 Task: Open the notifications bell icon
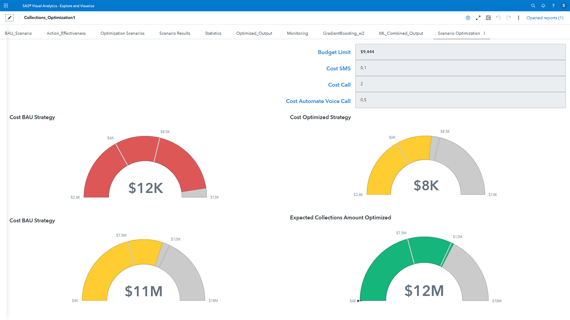(543, 6)
